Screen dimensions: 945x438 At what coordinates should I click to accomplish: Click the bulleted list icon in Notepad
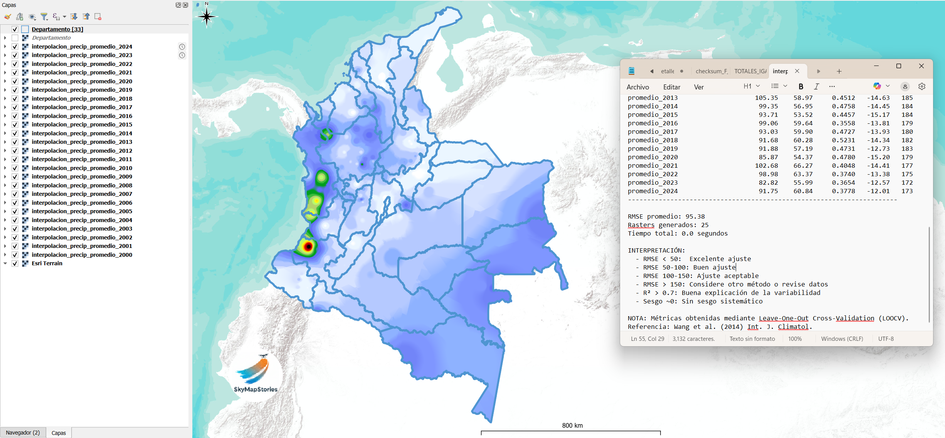click(x=775, y=86)
